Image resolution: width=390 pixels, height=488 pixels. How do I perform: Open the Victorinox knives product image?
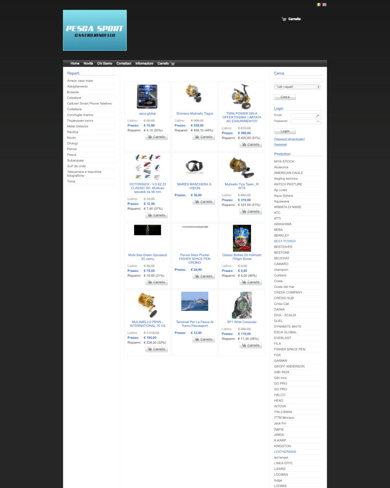click(147, 166)
